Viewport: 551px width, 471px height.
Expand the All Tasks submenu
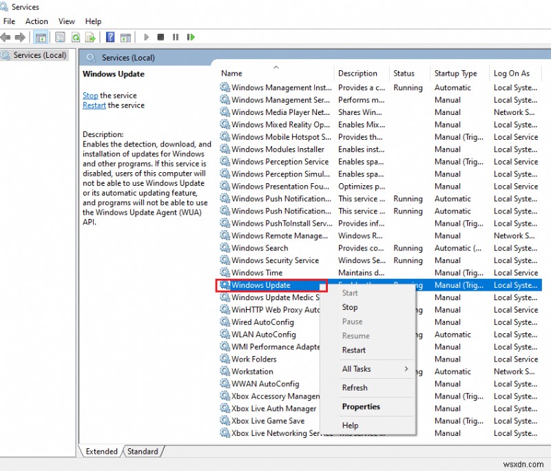tap(357, 369)
